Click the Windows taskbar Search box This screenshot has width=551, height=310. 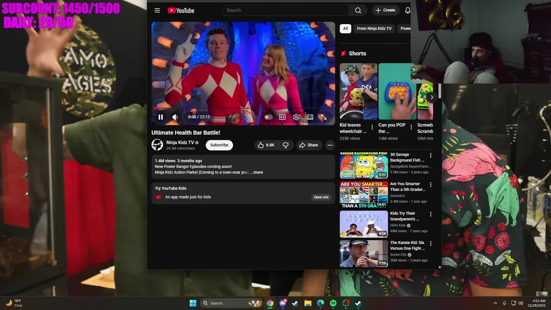pos(232,303)
